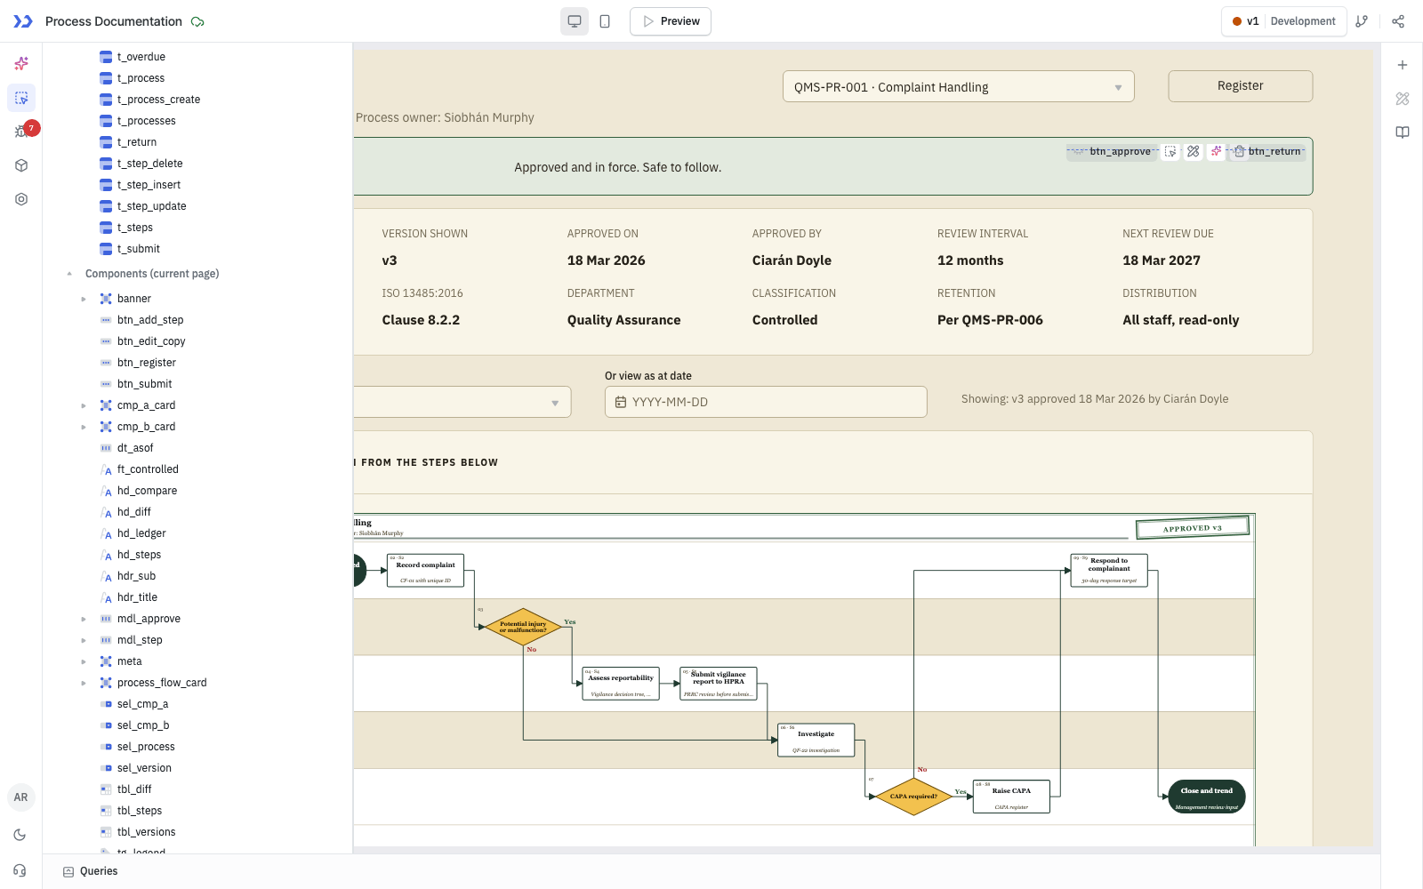Image resolution: width=1423 pixels, height=889 pixels.
Task: Expand the banner component tree node
Action: click(x=84, y=299)
